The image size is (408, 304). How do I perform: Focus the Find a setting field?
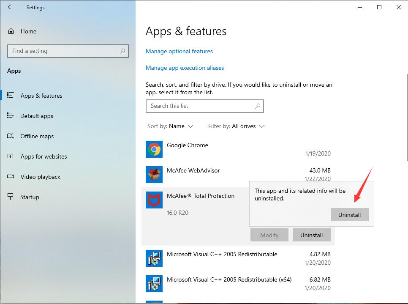[68, 51]
